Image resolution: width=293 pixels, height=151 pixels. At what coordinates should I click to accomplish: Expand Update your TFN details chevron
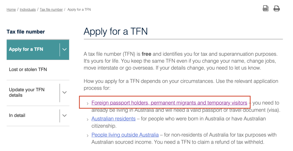(65, 93)
